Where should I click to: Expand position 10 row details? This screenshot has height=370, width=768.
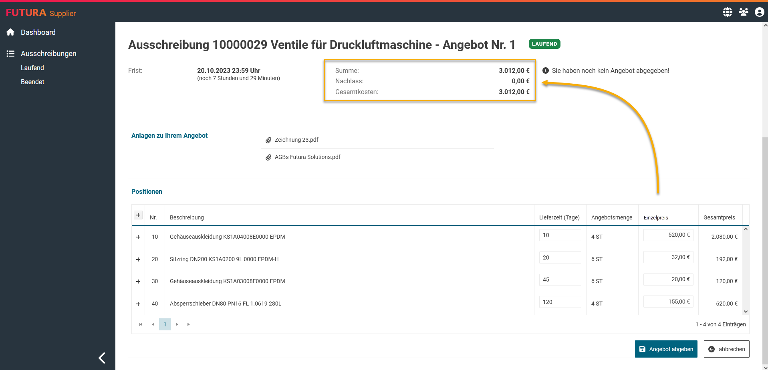click(x=138, y=237)
